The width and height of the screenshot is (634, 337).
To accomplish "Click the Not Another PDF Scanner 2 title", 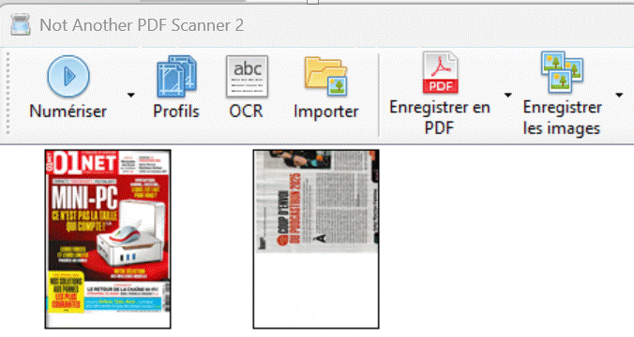I will click(x=142, y=25).
